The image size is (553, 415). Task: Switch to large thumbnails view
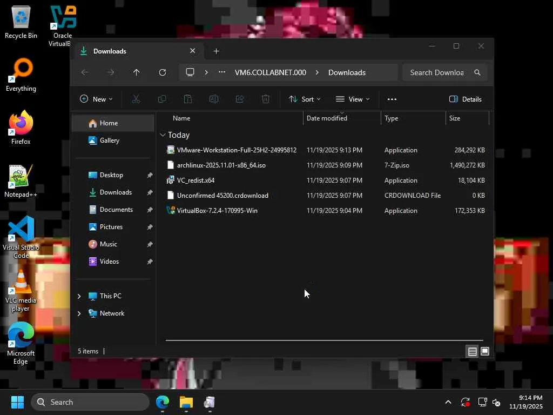tap(485, 351)
